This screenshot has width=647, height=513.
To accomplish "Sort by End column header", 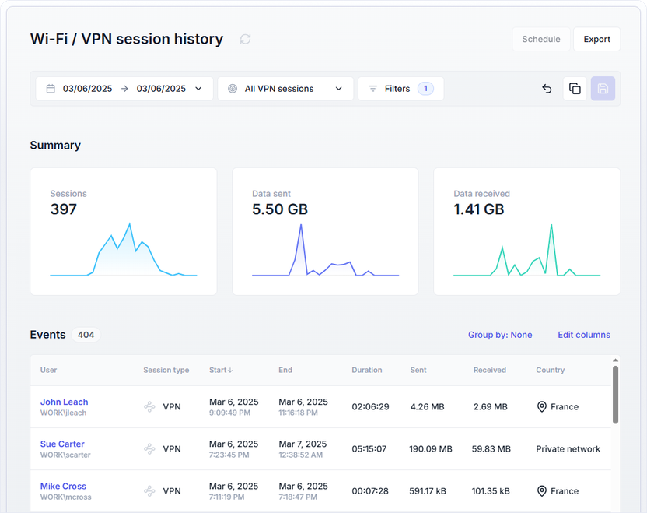I will click(x=285, y=370).
